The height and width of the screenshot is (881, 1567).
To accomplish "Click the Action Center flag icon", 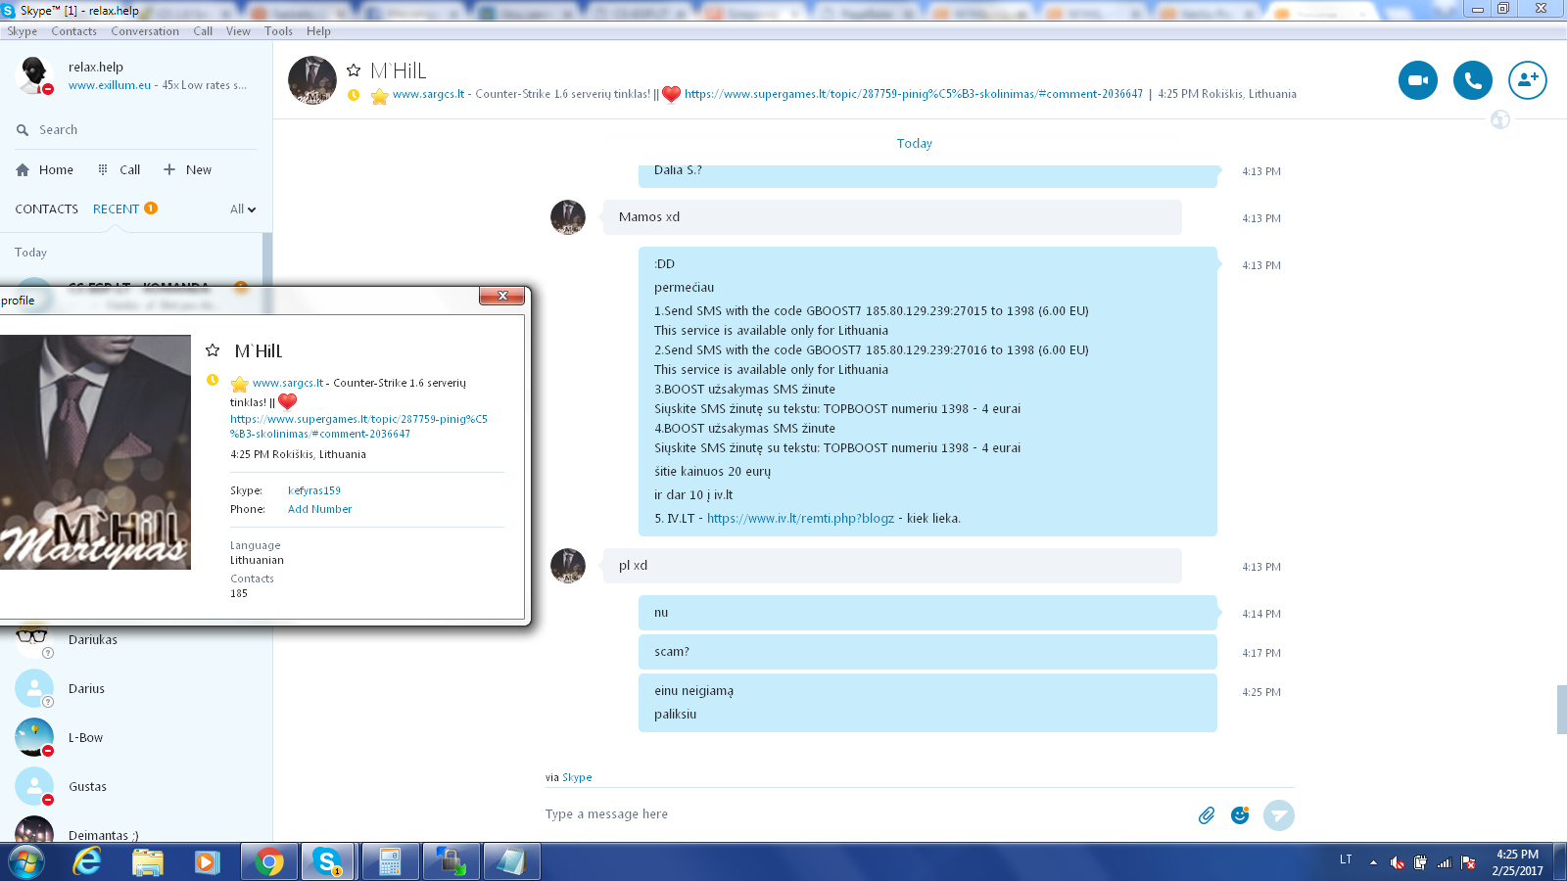I will (1468, 862).
